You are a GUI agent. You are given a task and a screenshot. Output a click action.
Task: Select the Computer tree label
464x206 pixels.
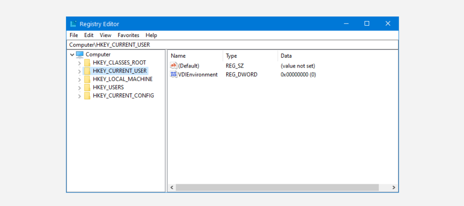(98, 55)
